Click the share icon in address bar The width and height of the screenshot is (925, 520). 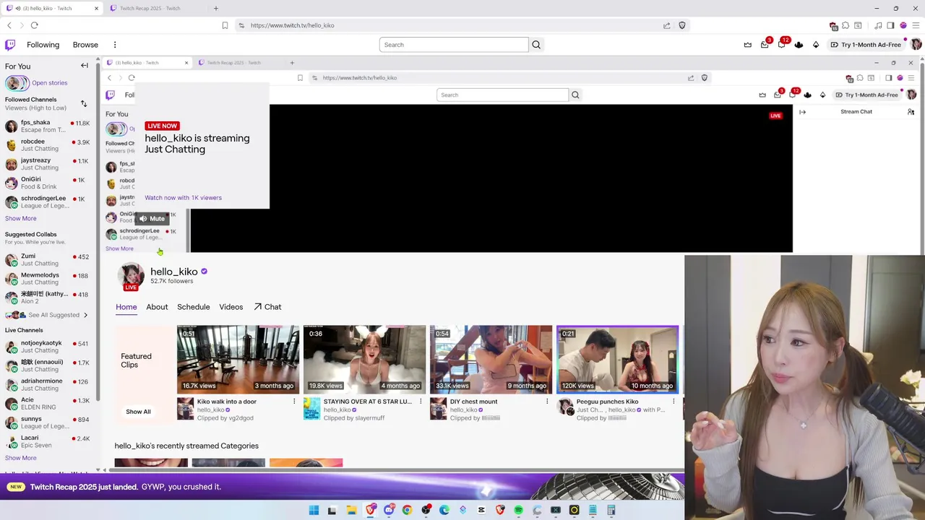666,25
